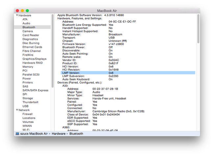Viewport: 214px width, 156px height.
Task: Open the Camera hardware entry
Action: coord(28,31)
